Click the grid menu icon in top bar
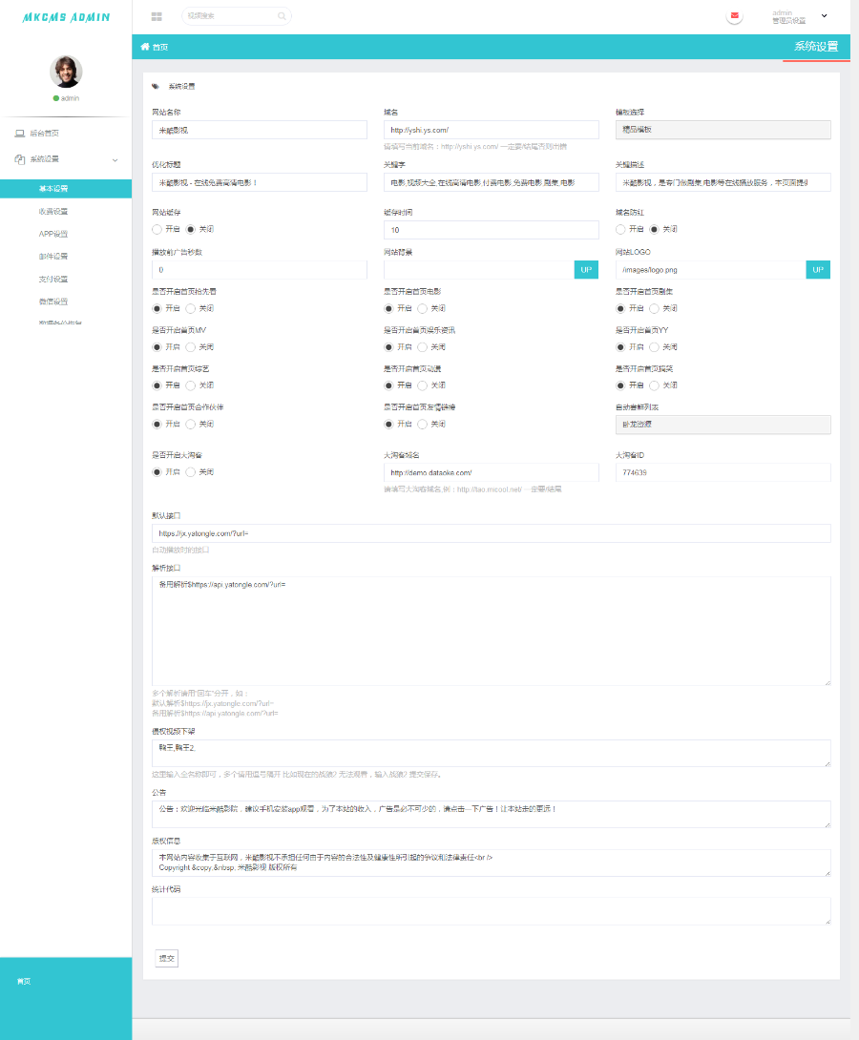This screenshot has width=859, height=1040. click(x=157, y=16)
